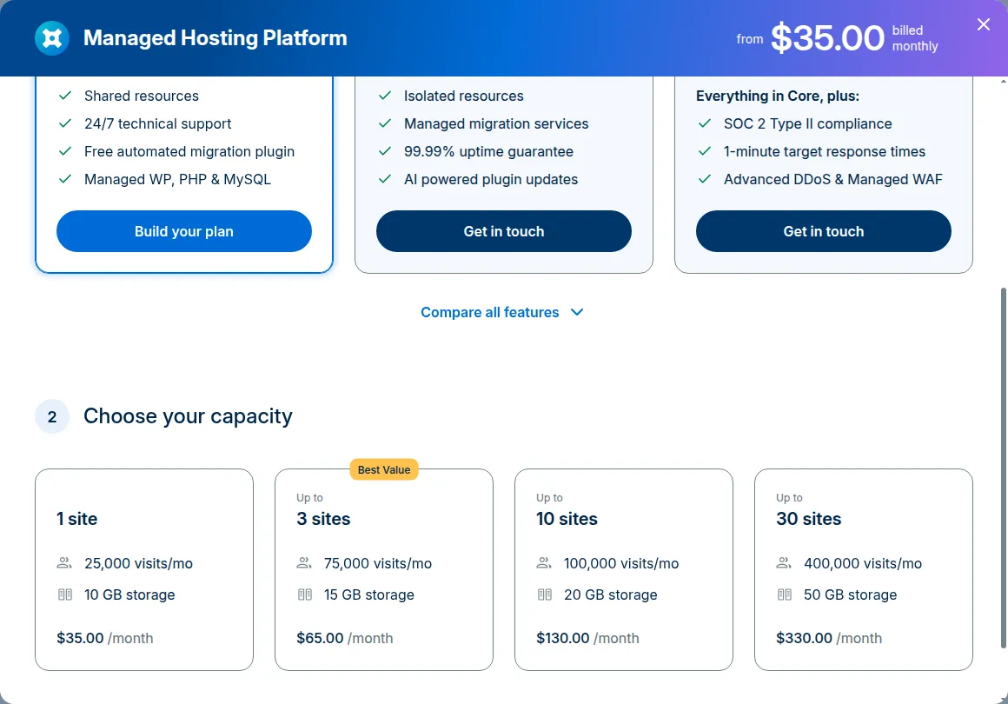1008x704 pixels.
Task: Click the checkmark beside 1-minute target response times
Action: click(x=705, y=151)
